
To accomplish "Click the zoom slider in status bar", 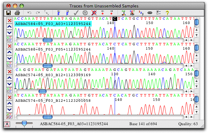I will point(24,123).
